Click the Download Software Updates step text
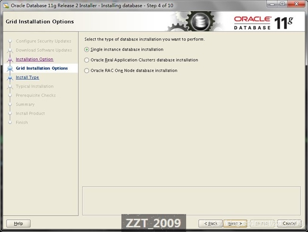Screen dimensions: 308x232 (44, 50)
